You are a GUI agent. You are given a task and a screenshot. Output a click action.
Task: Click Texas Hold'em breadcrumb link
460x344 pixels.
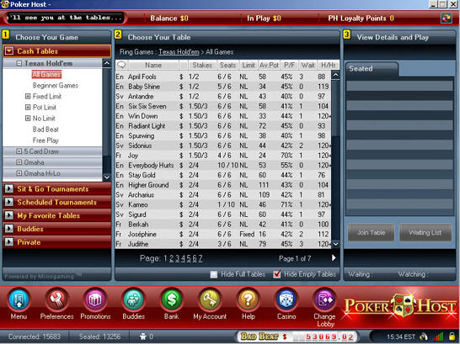pos(179,52)
